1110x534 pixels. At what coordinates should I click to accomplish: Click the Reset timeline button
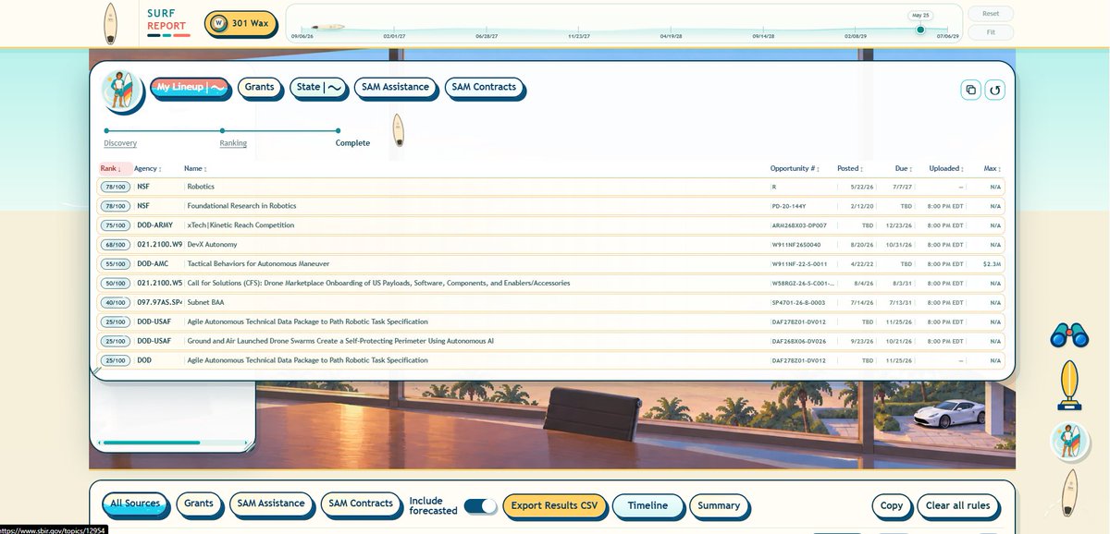point(991,14)
